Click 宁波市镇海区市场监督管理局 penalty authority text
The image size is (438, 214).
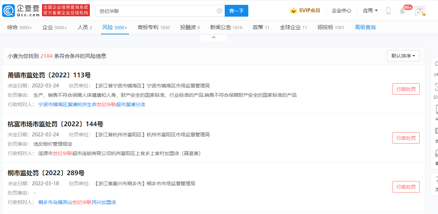[x=178, y=86]
